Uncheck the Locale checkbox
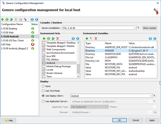Viewport: 161px width, 124px height. [x=44, y=70]
